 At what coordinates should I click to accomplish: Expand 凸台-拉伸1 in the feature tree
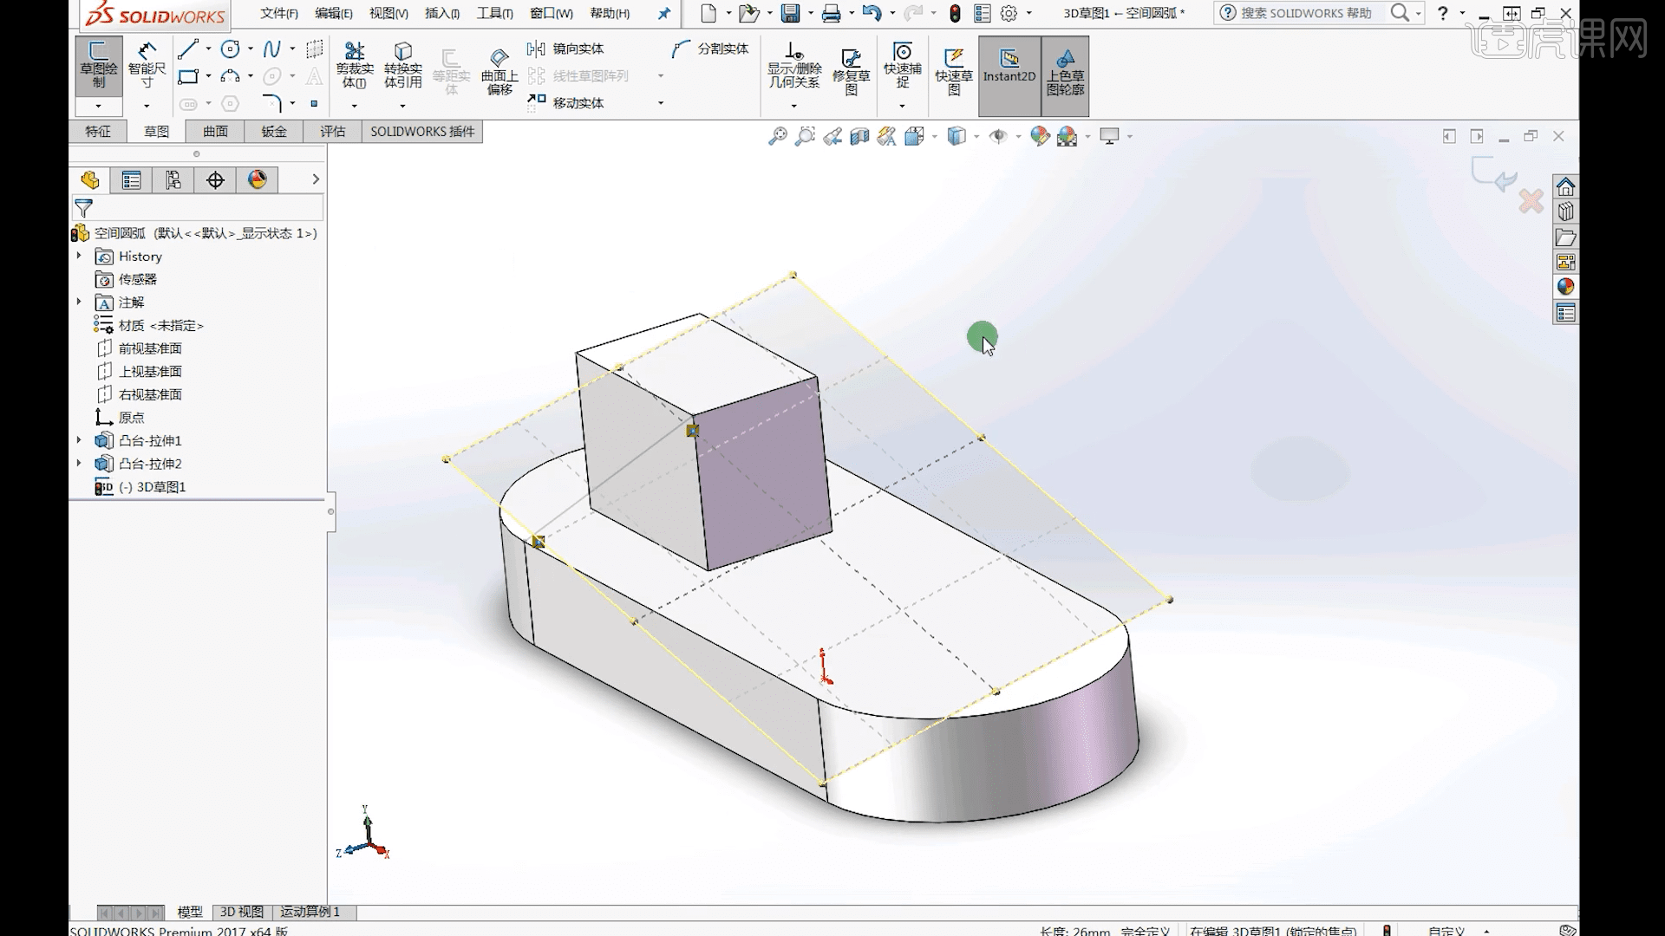(x=79, y=440)
